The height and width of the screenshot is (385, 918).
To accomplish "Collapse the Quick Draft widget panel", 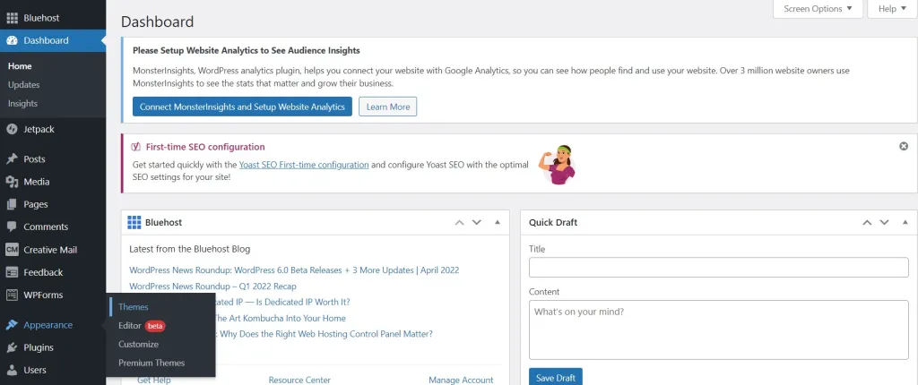I will point(905,222).
